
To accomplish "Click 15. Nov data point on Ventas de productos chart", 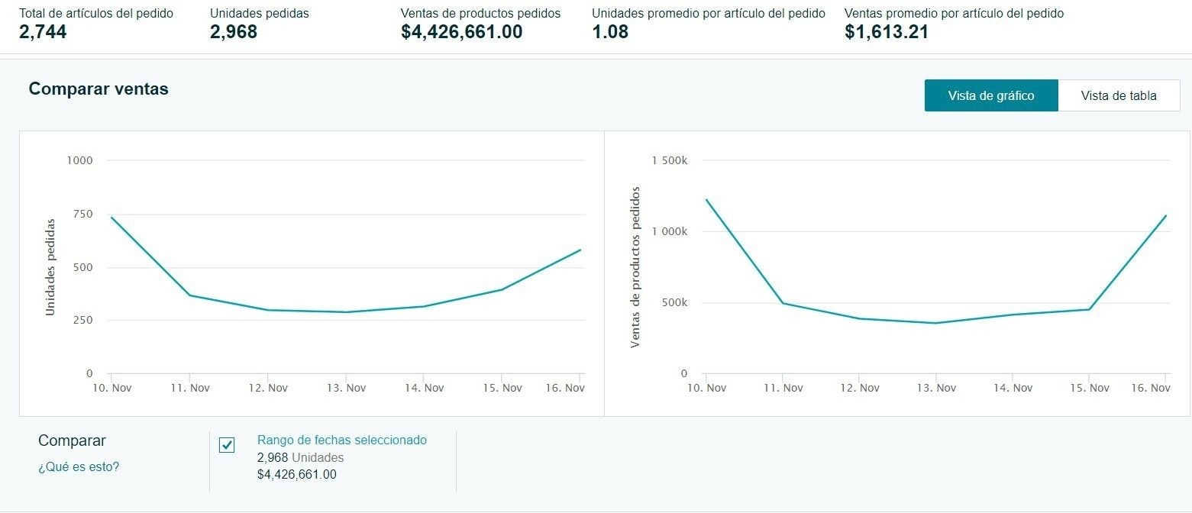I will coord(1089,309).
